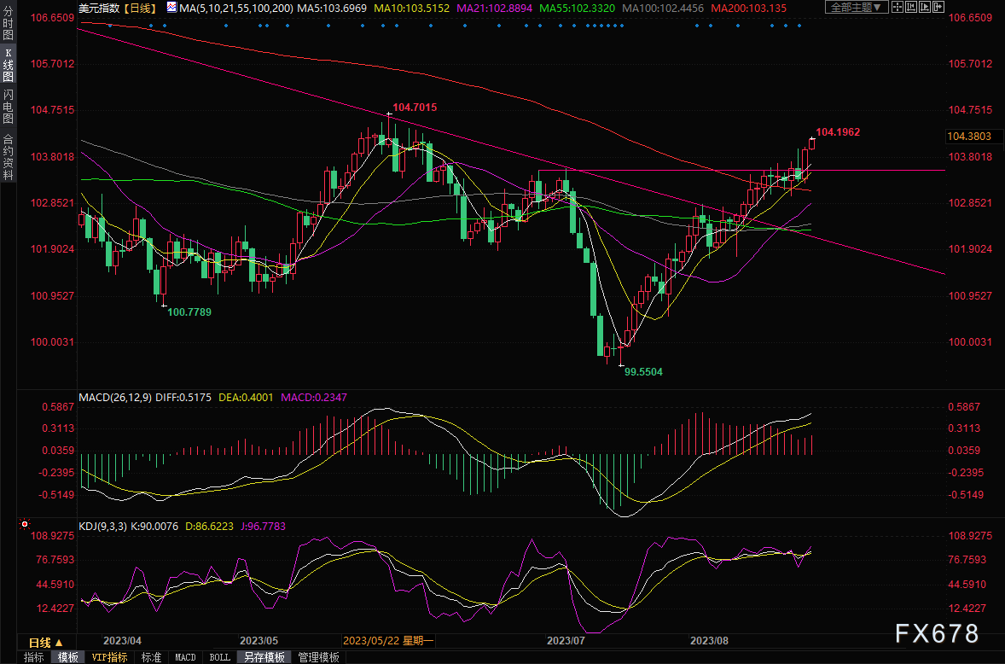Click the MA21:102.8894 value
The height and width of the screenshot is (664, 1005).
pos(494,8)
